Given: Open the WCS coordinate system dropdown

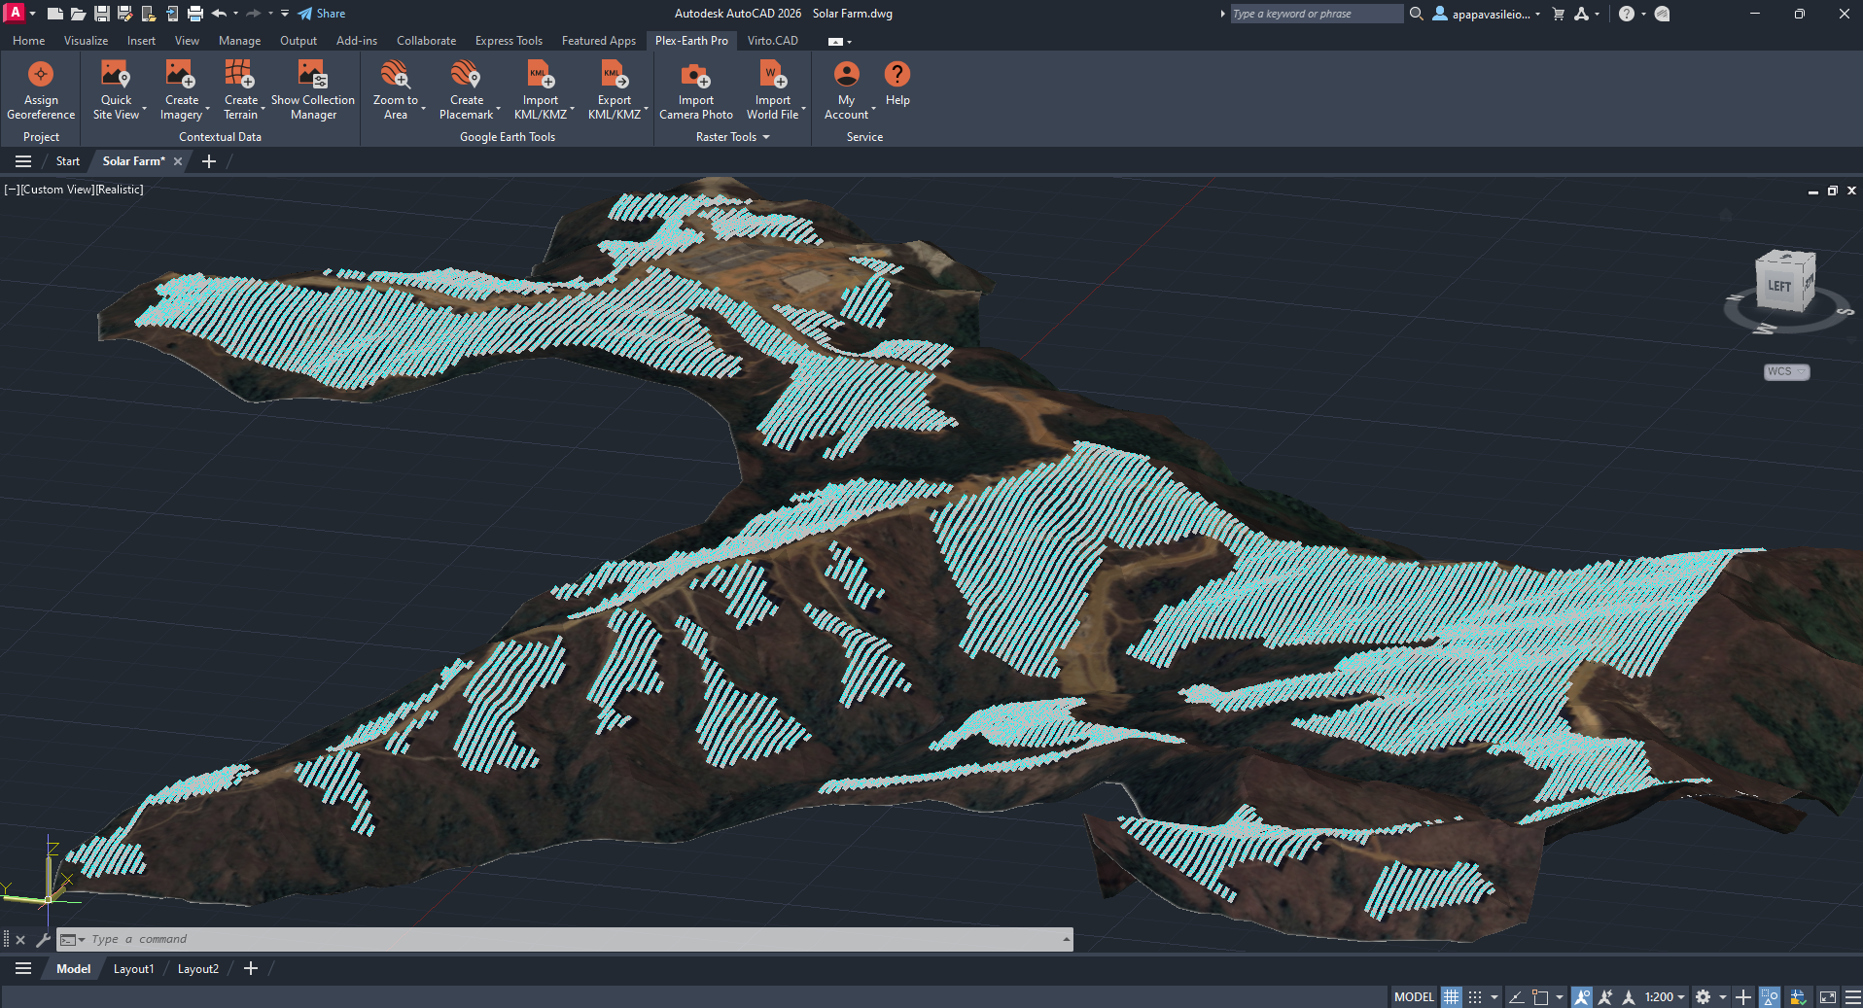Looking at the screenshot, I should 1786,371.
